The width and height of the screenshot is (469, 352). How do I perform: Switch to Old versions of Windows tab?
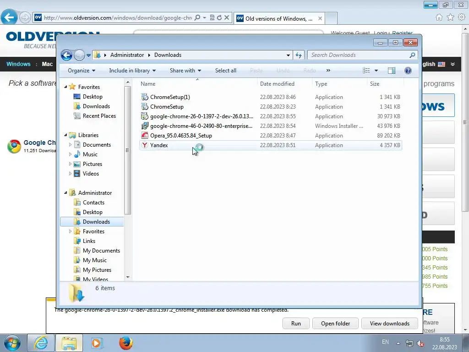(279, 18)
